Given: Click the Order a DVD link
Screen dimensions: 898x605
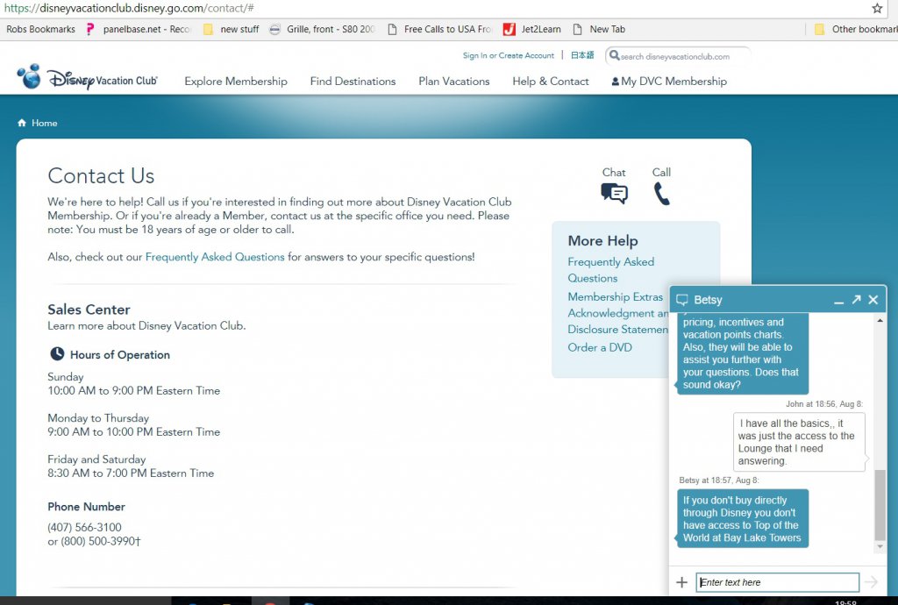Looking at the screenshot, I should point(599,347).
